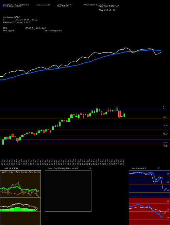The image size is (170, 225).
Task: Click the empty intraday trading price chart box
Action: [x=68, y=191]
